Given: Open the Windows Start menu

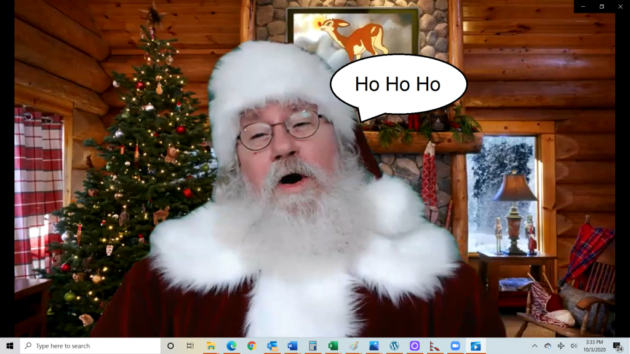Looking at the screenshot, I should click(x=10, y=346).
